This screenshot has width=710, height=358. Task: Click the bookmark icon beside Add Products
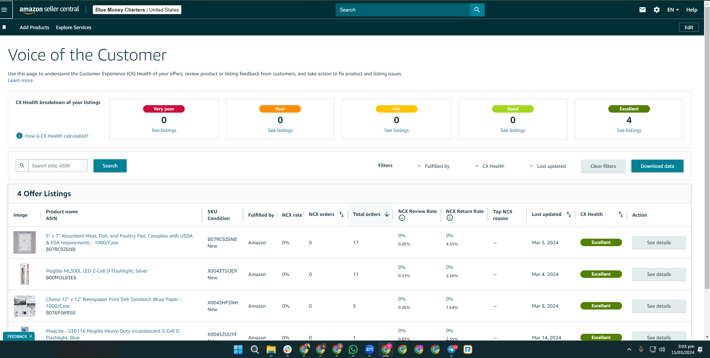click(4, 27)
